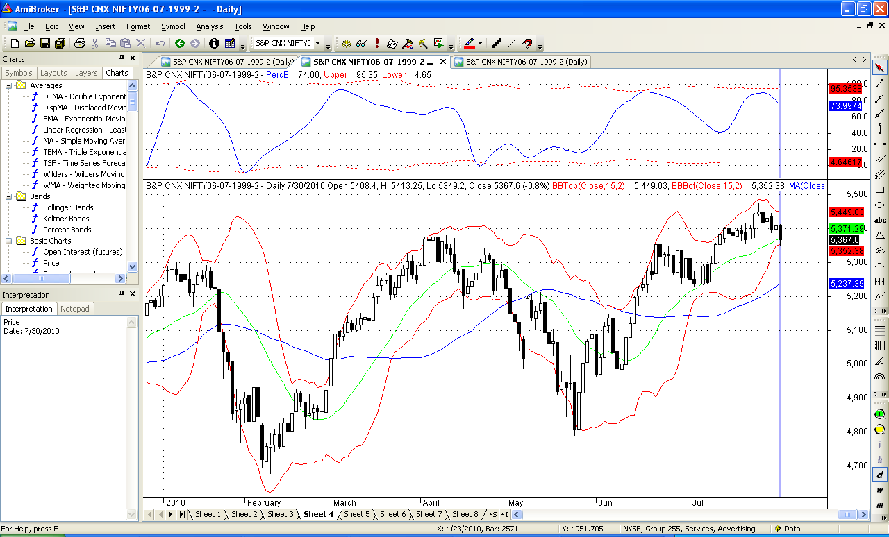The image size is (889, 537).
Task: Select DEMA - Double Exponential average
Action: (85, 96)
